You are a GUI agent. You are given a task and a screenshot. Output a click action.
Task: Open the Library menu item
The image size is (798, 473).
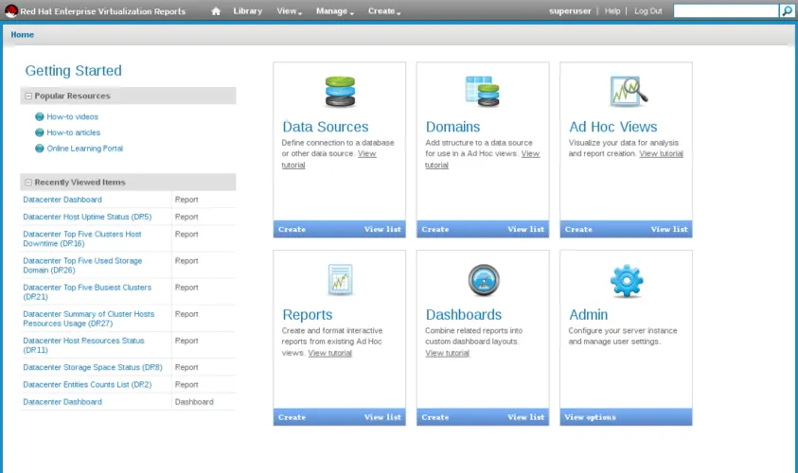point(248,11)
